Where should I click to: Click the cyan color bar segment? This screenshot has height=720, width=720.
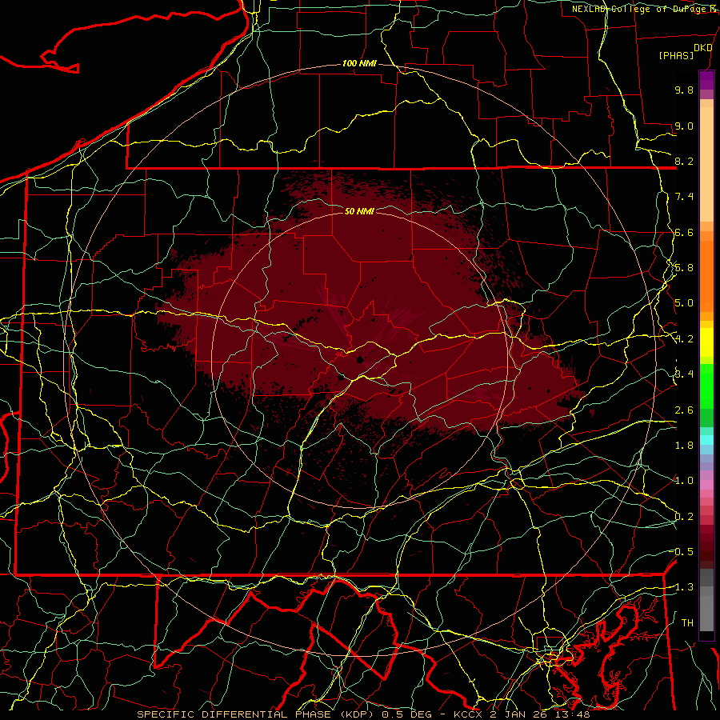pyautogui.click(x=706, y=440)
